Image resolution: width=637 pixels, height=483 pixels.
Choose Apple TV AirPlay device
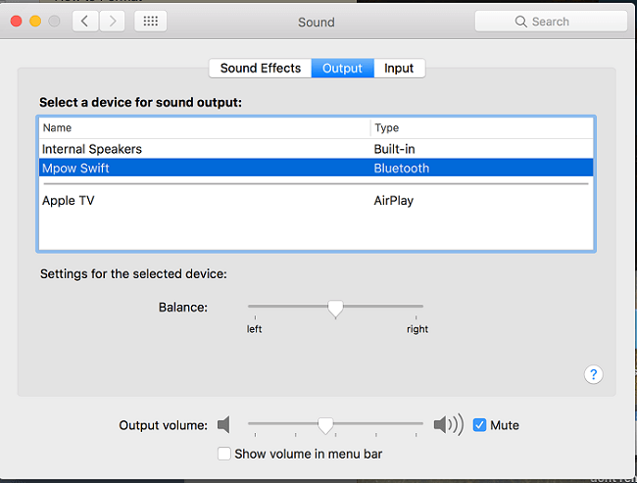click(x=317, y=200)
